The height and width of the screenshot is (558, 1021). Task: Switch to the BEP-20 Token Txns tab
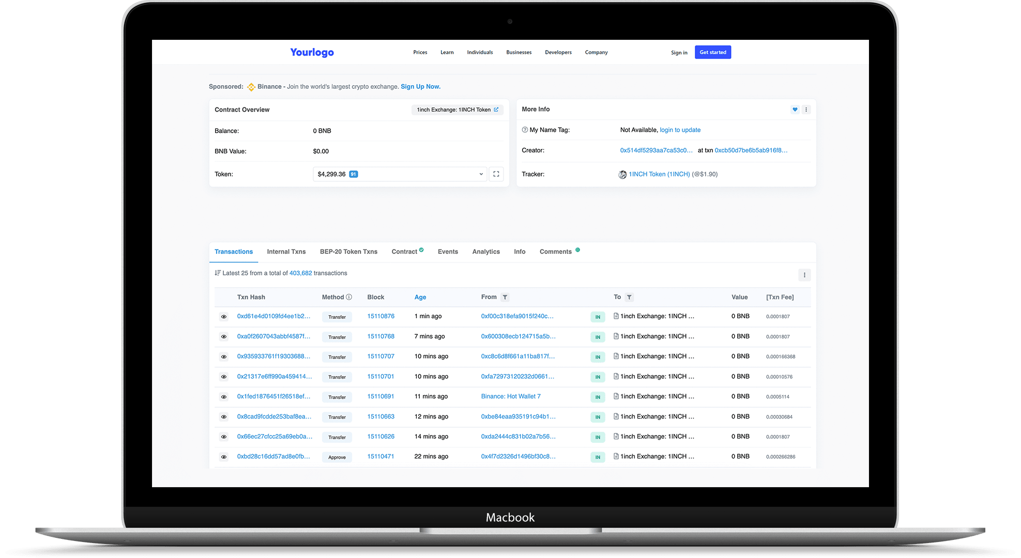click(348, 252)
